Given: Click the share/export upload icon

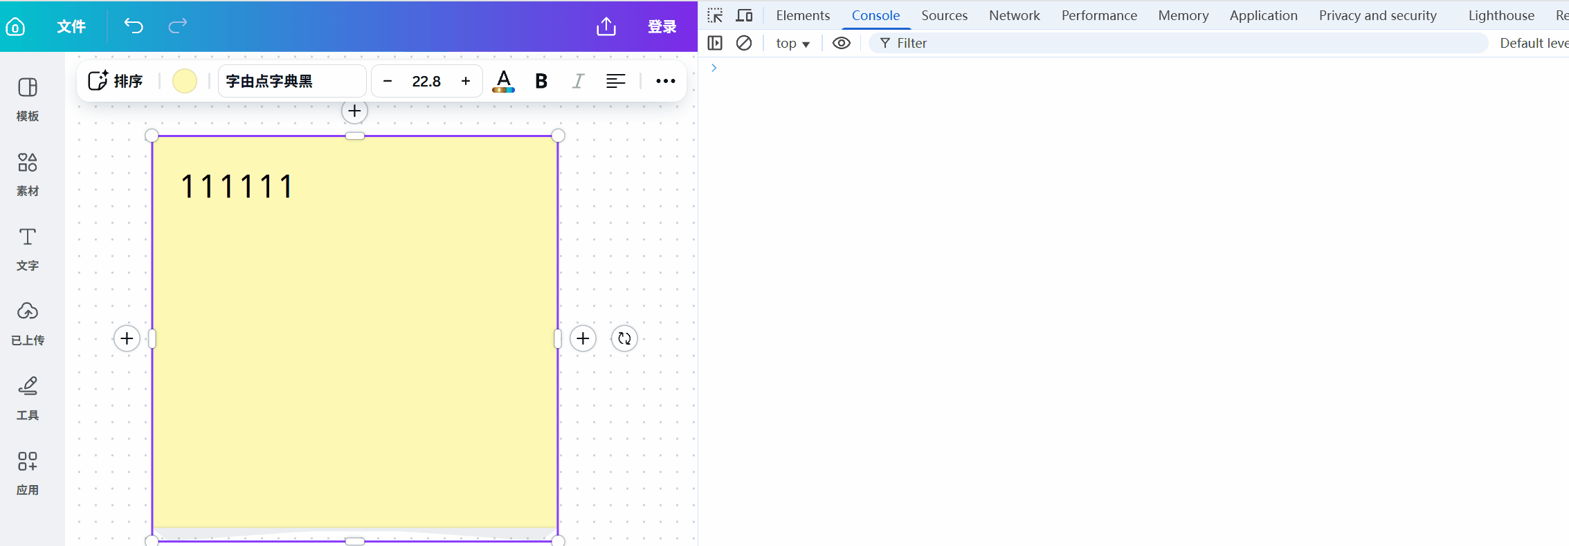Looking at the screenshot, I should coord(606,26).
